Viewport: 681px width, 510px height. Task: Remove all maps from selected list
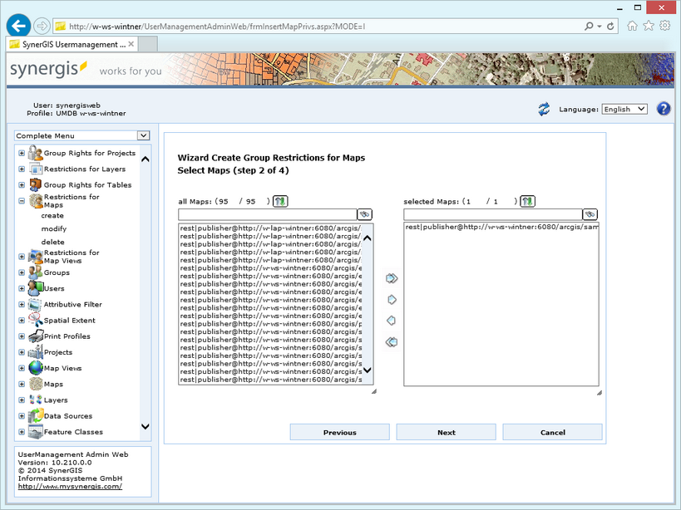point(391,341)
